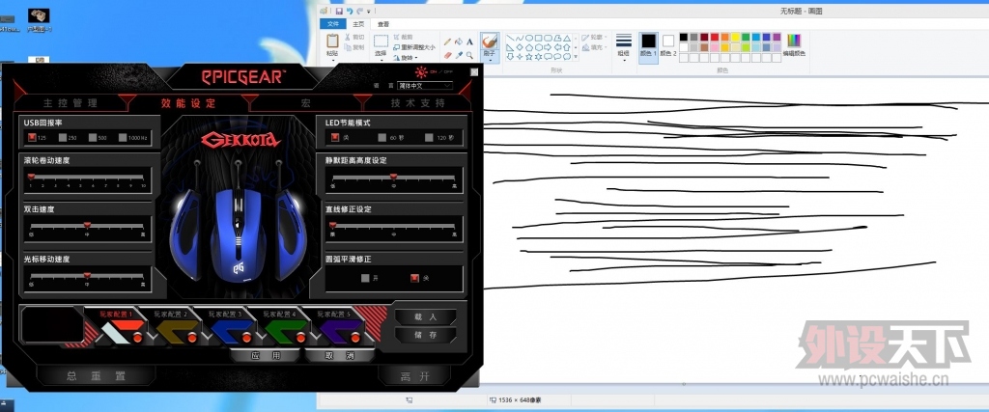Click the Edit colors rainbow icon in Paint
The width and height of the screenshot is (989, 412).
[x=794, y=41]
